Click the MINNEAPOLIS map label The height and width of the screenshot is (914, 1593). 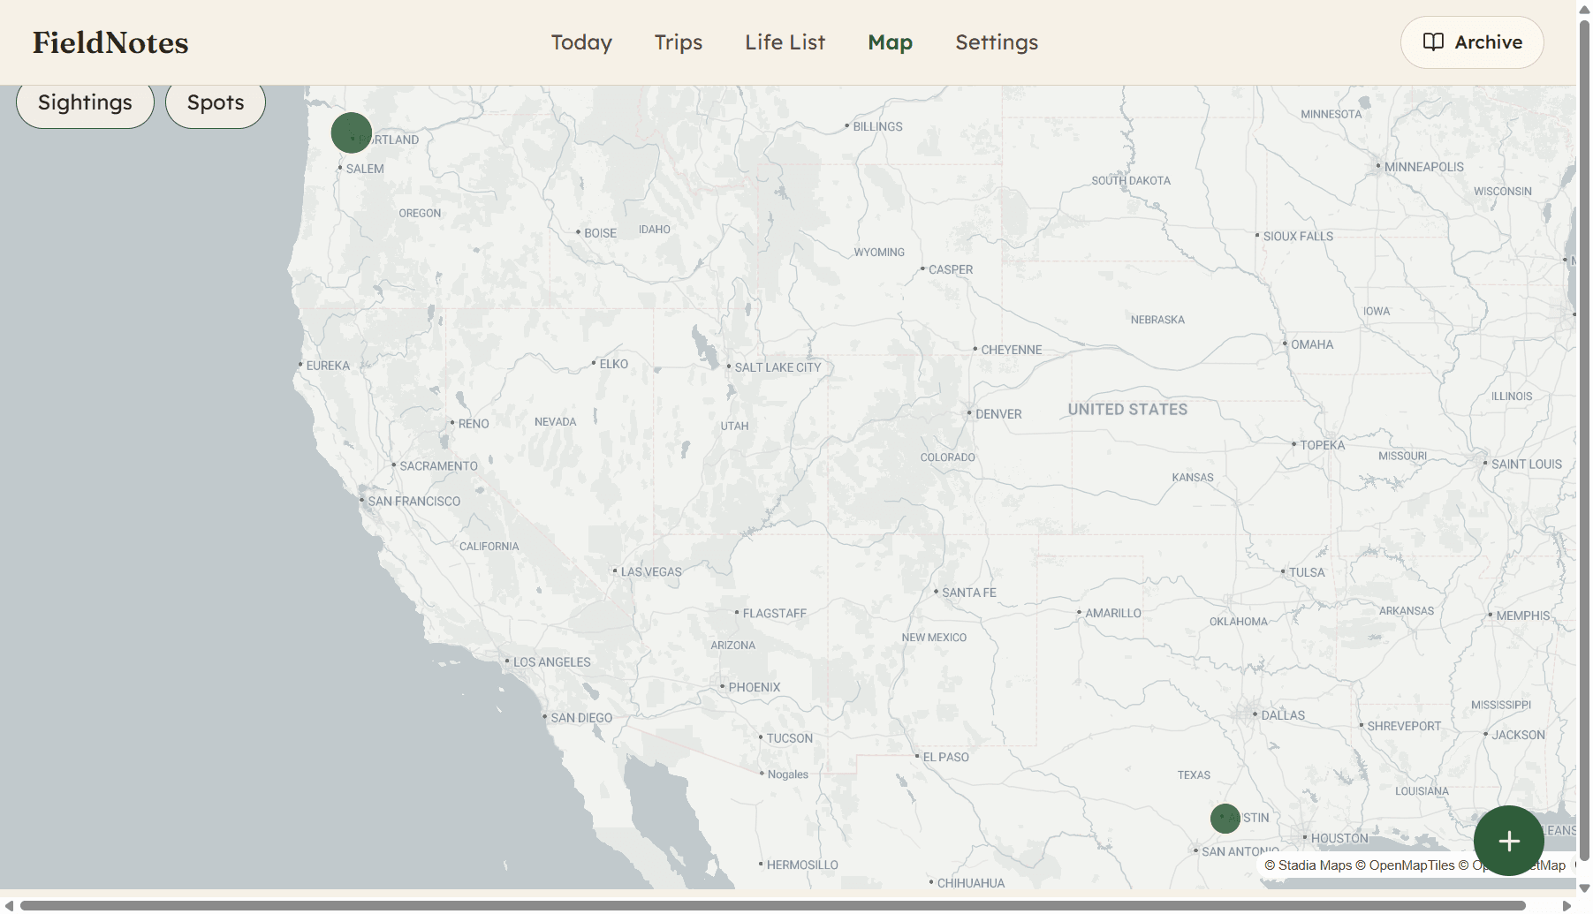[x=1424, y=167]
